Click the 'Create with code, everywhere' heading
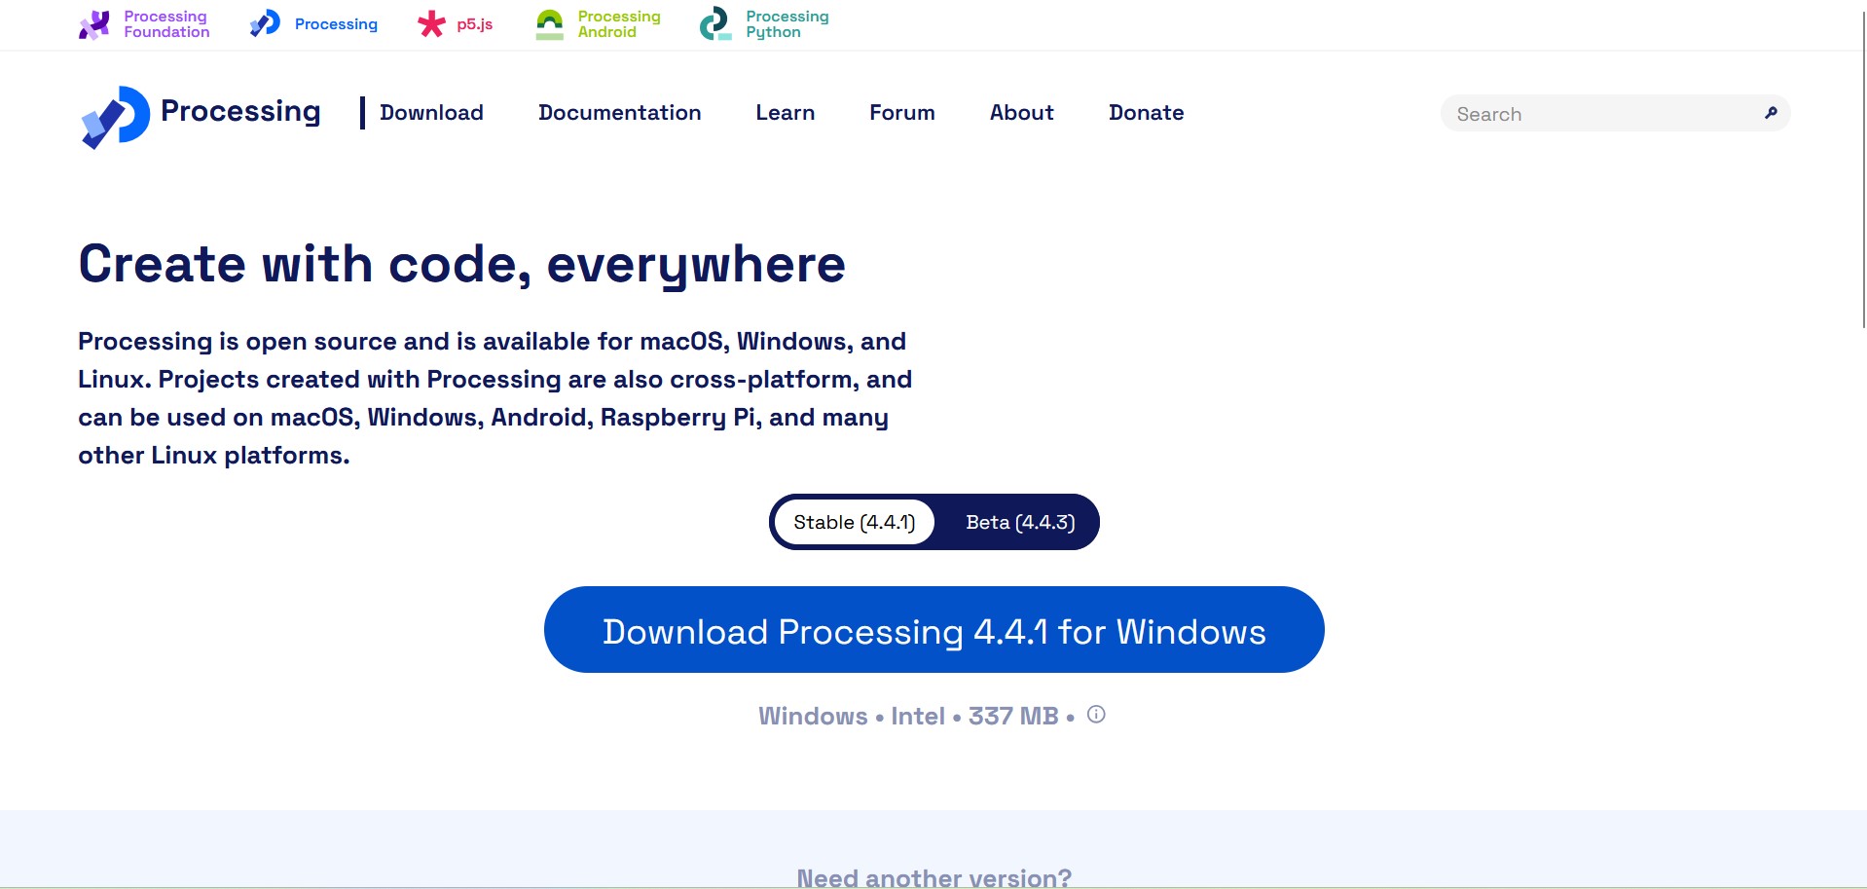 coord(461,265)
